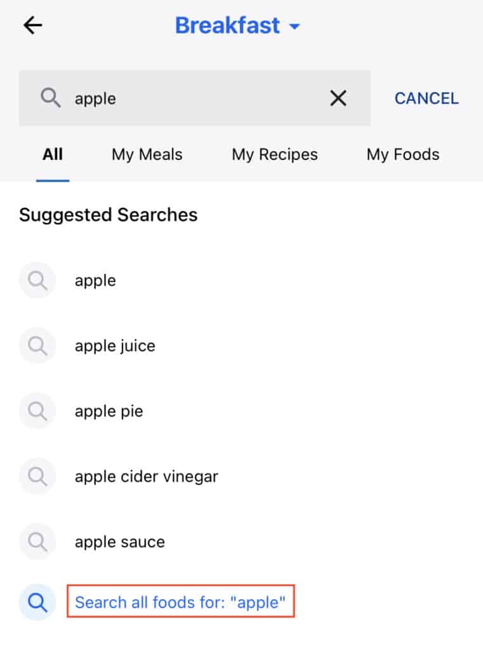Open the My Foods tab

[x=402, y=154]
